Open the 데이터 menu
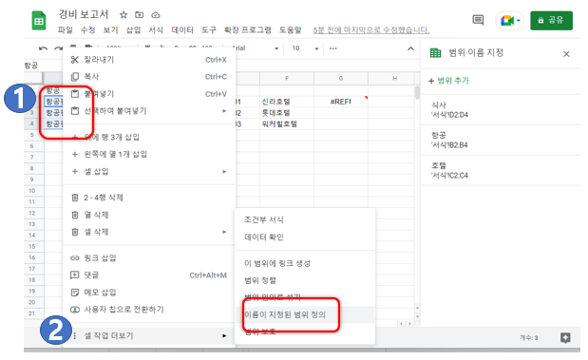The height and width of the screenshot is (360, 588). (182, 30)
